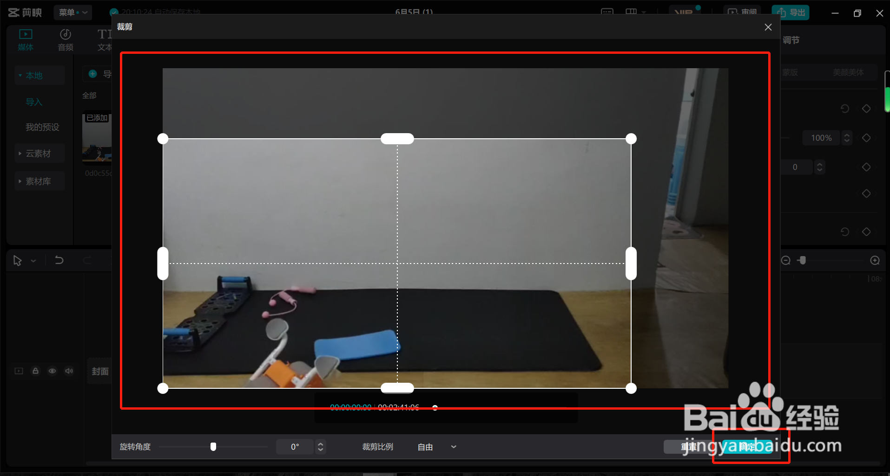Select the 已添加 video thumbnail

click(97, 138)
